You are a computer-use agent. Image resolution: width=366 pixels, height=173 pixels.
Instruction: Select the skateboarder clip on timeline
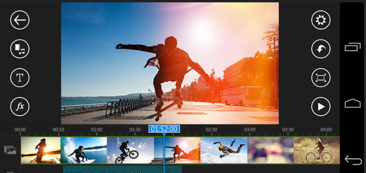click(x=177, y=150)
